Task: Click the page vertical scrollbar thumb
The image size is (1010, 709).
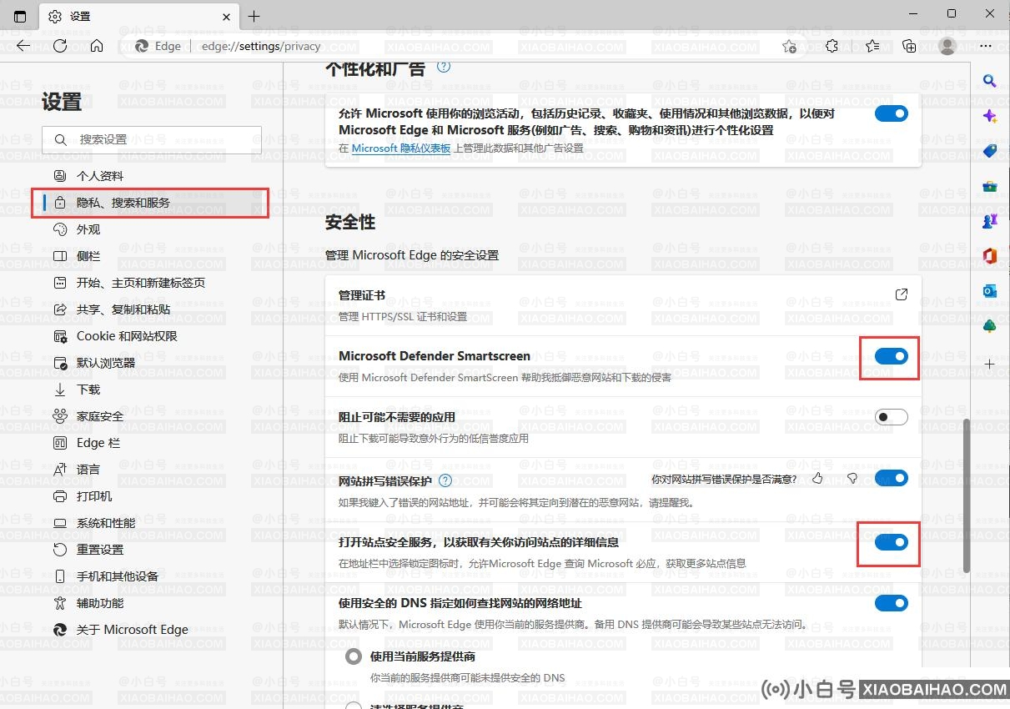Action: tap(967, 496)
